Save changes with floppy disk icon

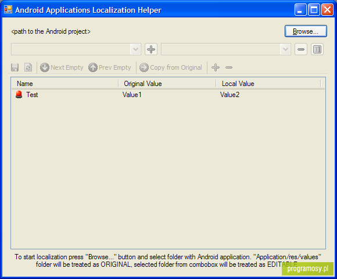[x=15, y=67]
